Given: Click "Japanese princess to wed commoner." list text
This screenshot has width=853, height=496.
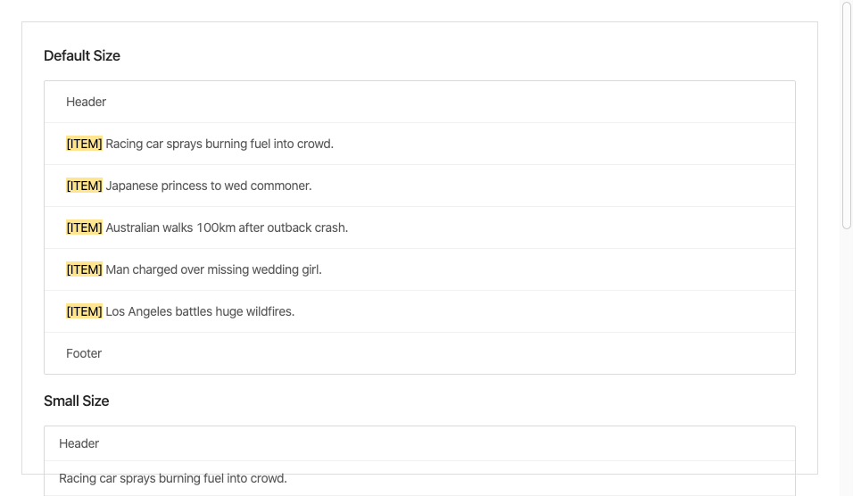Looking at the screenshot, I should (x=209, y=186).
